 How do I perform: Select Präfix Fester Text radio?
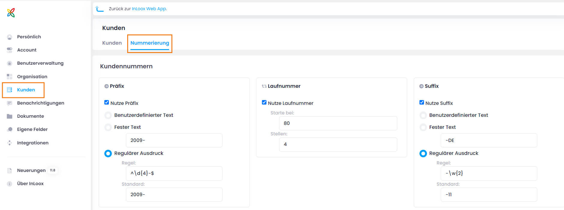tap(108, 127)
